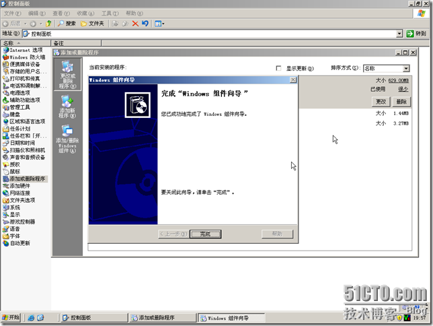Click the 删除 button for selected program

401,102
